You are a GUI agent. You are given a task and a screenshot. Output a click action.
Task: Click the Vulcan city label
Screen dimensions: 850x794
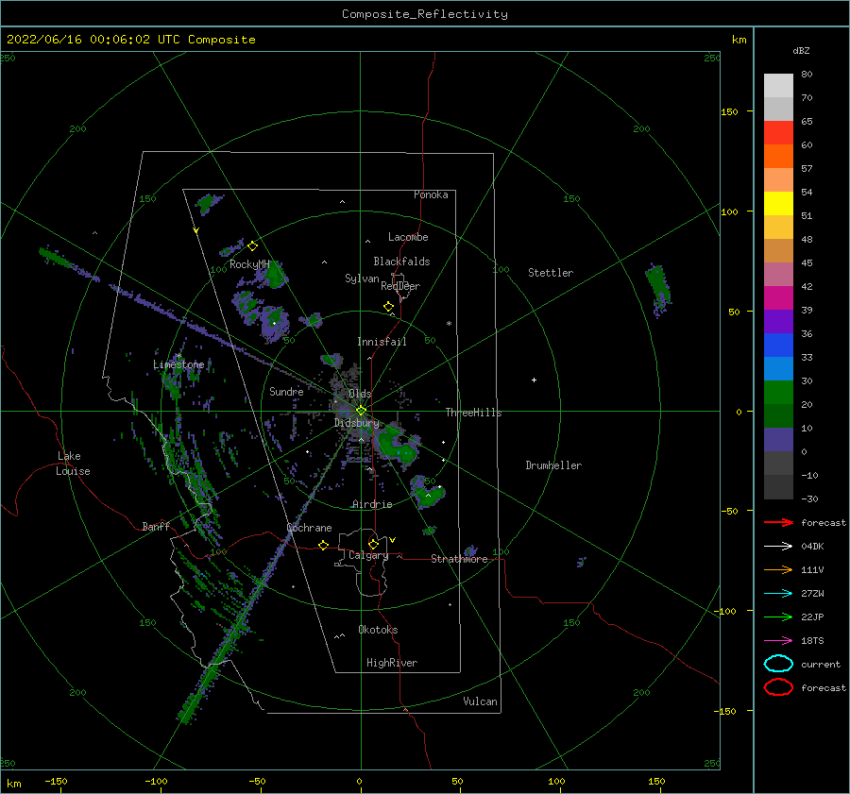click(x=480, y=701)
